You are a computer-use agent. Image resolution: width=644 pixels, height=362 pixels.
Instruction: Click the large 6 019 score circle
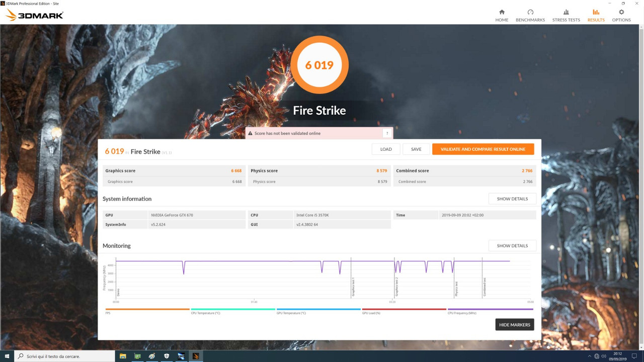[x=319, y=65]
